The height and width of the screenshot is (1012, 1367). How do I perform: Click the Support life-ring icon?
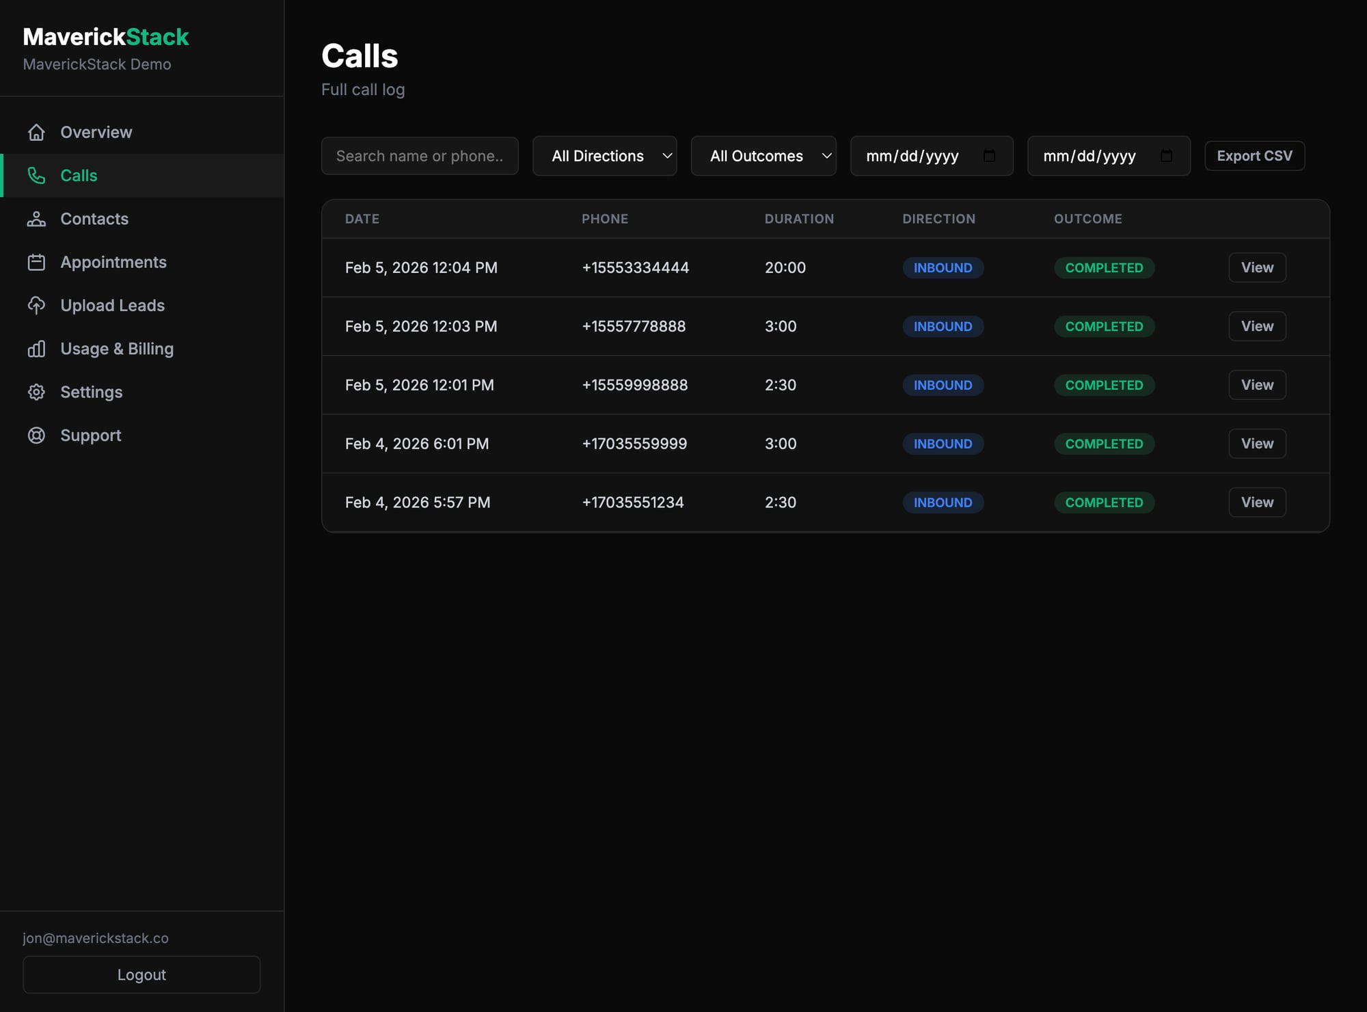[x=37, y=435]
